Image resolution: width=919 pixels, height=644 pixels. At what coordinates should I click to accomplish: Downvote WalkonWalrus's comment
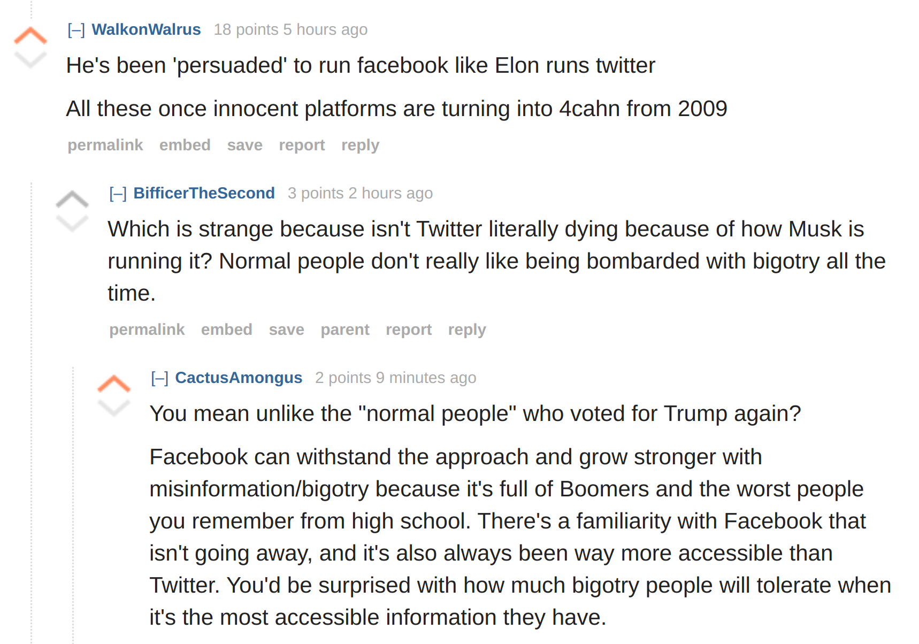[30, 59]
